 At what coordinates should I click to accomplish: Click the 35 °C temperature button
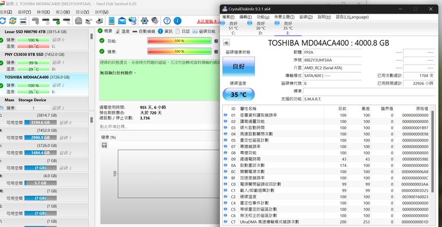tap(239, 95)
